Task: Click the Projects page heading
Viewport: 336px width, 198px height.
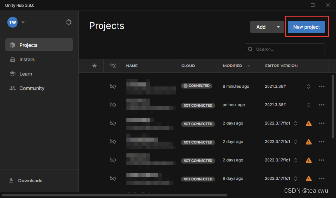Action: coord(107,26)
